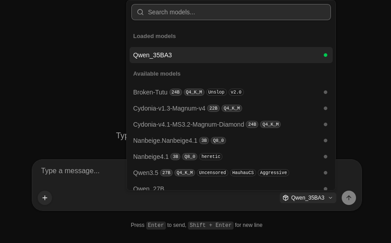Click Q8_0 tag on Nanbeige.Nanbeige4.1
Image resolution: width=391 pixels, height=243 pixels.
[x=218, y=141]
